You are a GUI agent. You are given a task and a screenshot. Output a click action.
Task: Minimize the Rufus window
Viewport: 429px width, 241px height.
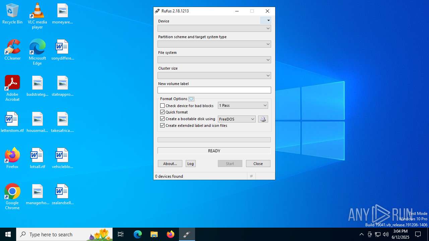tap(237, 11)
